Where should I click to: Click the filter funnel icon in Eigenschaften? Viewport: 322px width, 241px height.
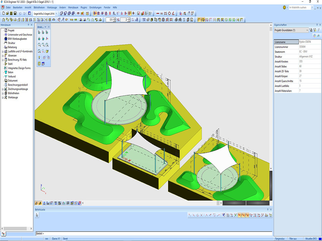click(x=315, y=30)
